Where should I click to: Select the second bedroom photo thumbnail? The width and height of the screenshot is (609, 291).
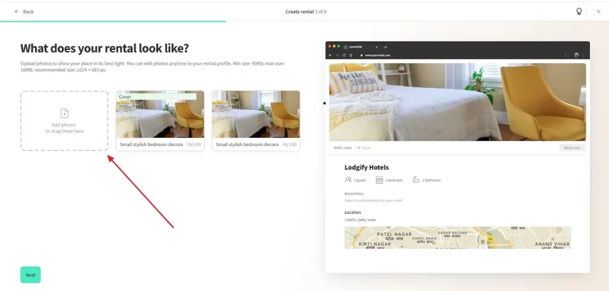click(256, 114)
